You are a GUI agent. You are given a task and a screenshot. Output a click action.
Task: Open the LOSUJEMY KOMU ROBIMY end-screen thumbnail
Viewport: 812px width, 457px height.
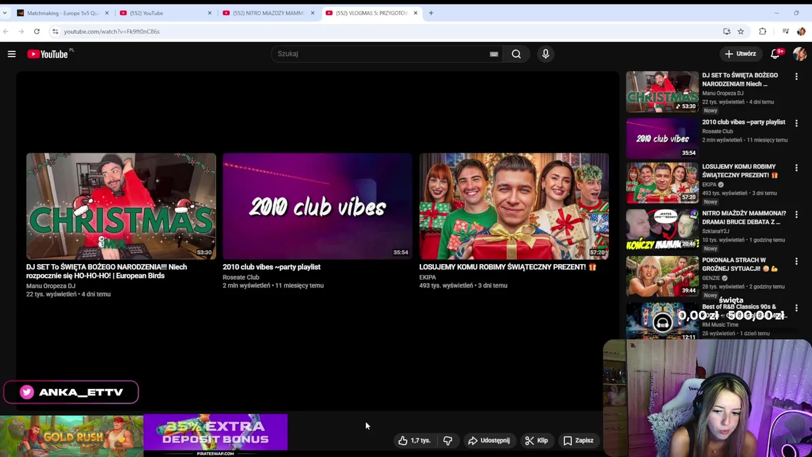click(514, 206)
